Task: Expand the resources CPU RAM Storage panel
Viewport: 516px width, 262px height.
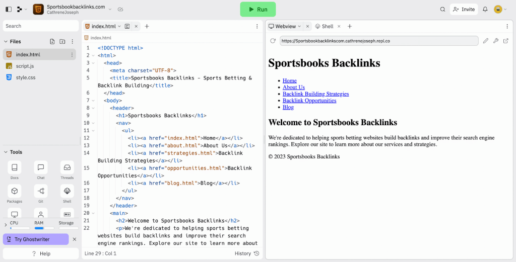Action: [x=6, y=225]
